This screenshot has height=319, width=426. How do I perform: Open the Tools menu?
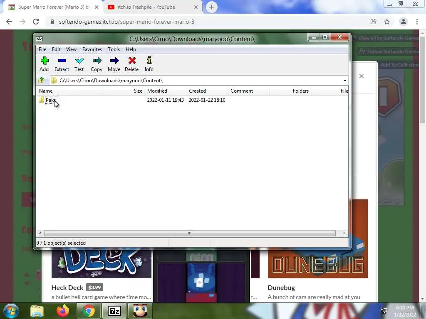tap(114, 49)
